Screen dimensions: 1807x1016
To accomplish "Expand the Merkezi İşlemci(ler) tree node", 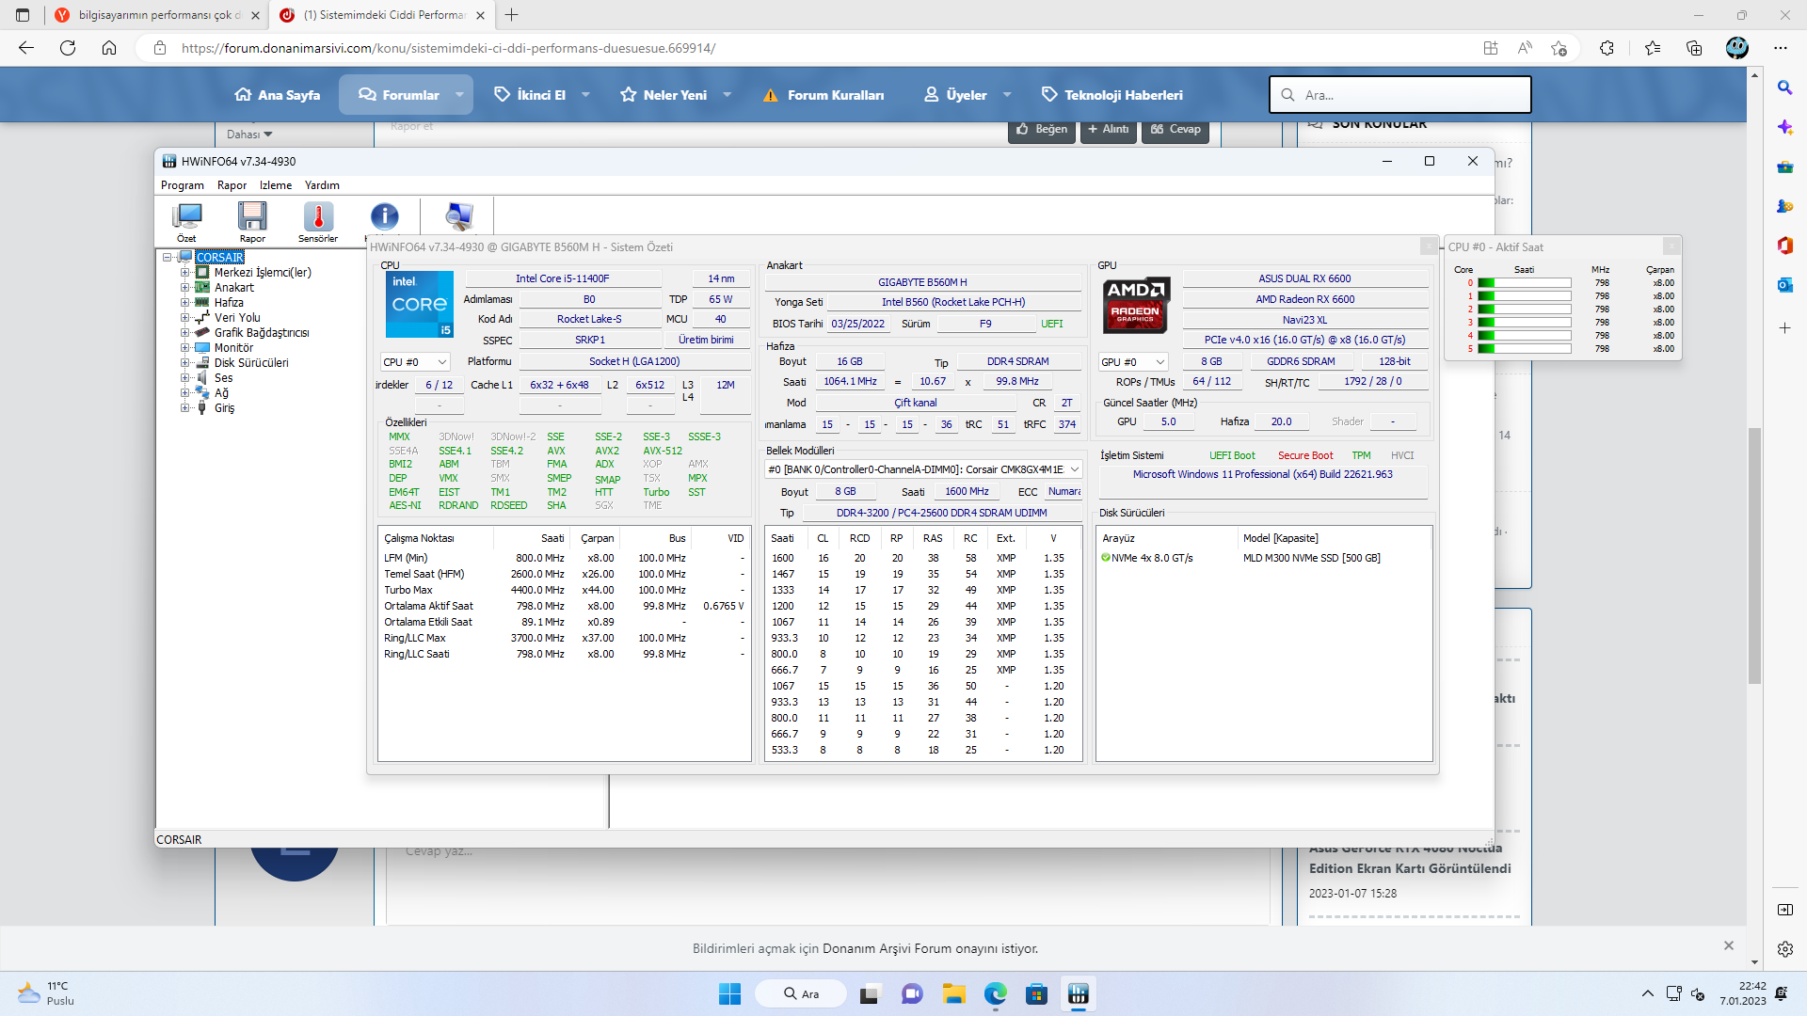I will pos(185,273).
